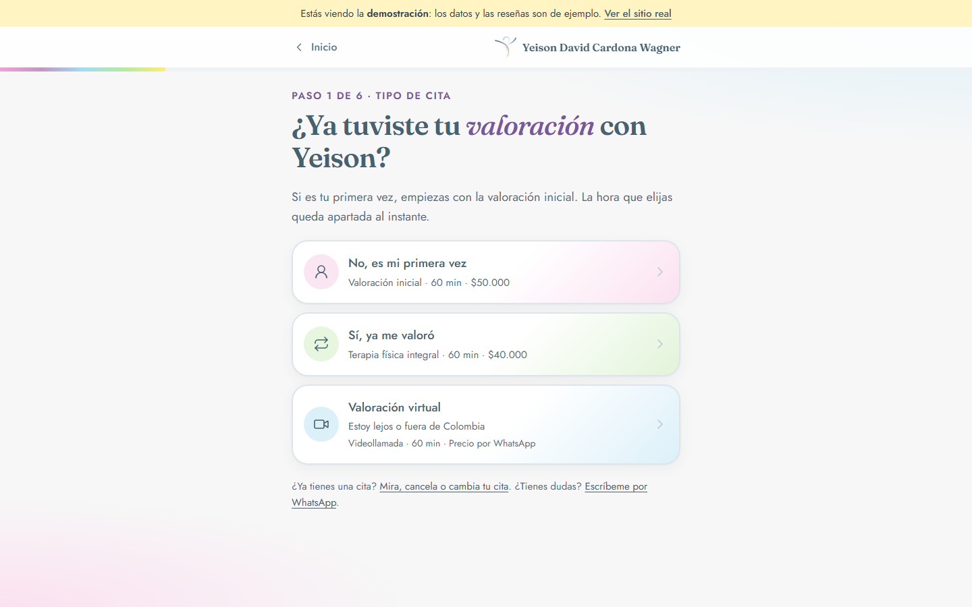Click the back chevron beside Inicio
Image resolution: width=972 pixels, height=607 pixels.
click(x=299, y=47)
